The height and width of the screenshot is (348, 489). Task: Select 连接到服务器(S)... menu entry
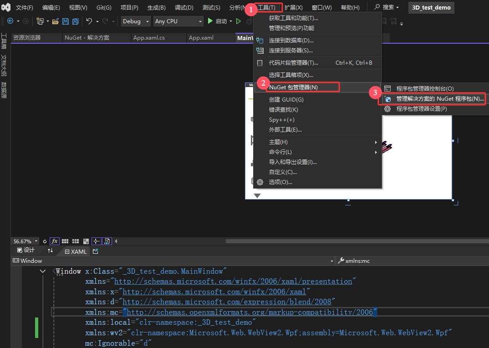[317, 51]
